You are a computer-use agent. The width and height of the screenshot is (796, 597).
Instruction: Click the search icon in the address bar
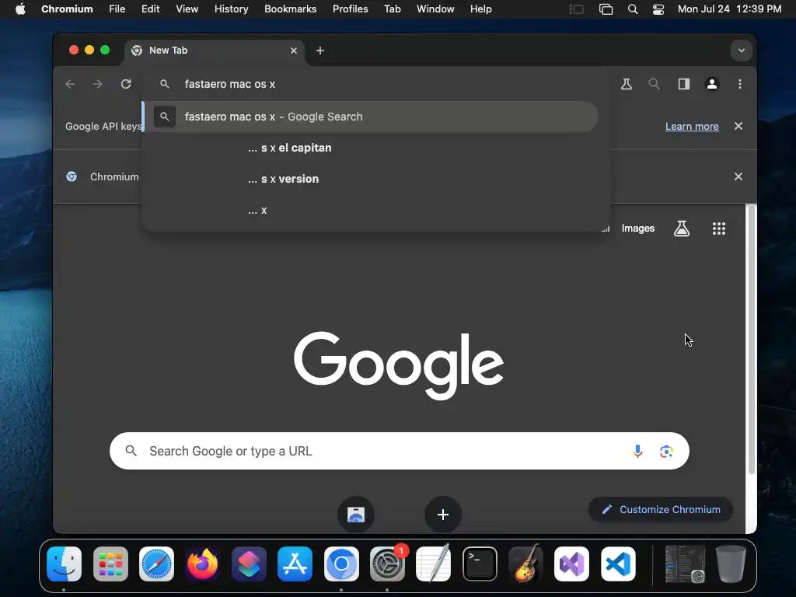click(x=165, y=84)
